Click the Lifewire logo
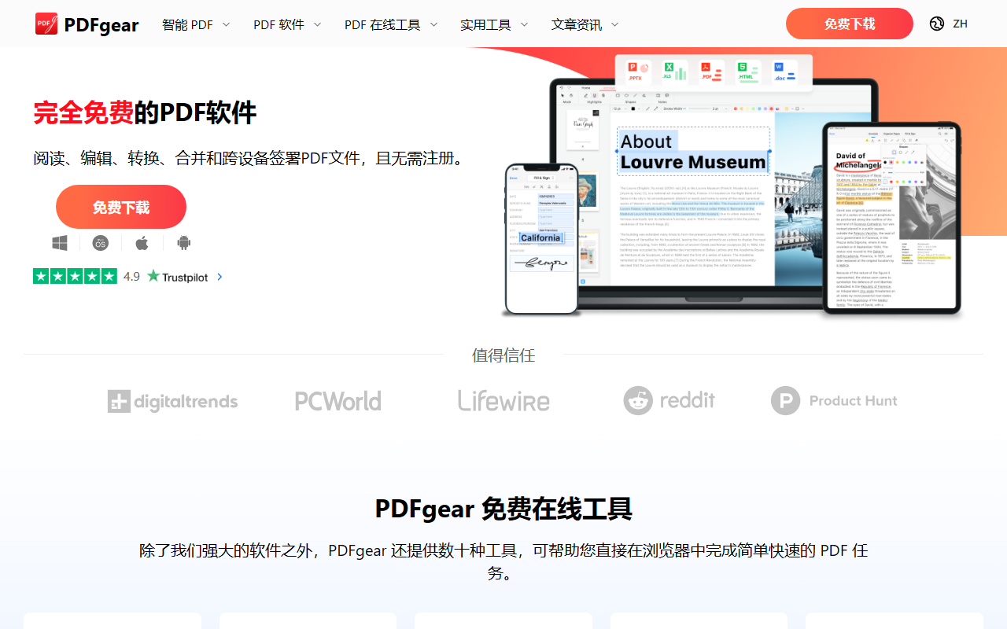This screenshot has height=629, width=1007. [x=503, y=401]
